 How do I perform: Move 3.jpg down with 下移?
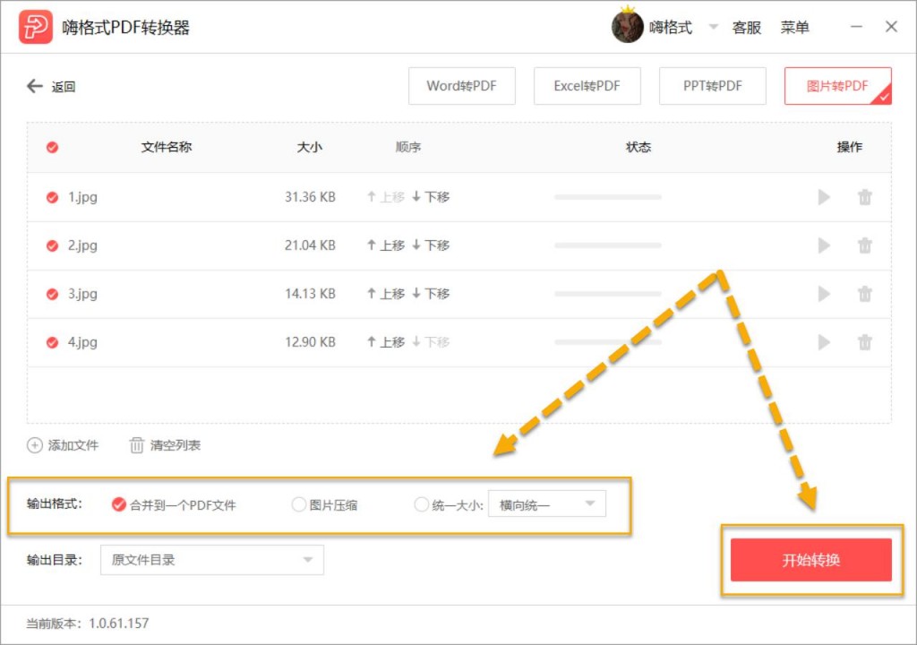point(431,294)
